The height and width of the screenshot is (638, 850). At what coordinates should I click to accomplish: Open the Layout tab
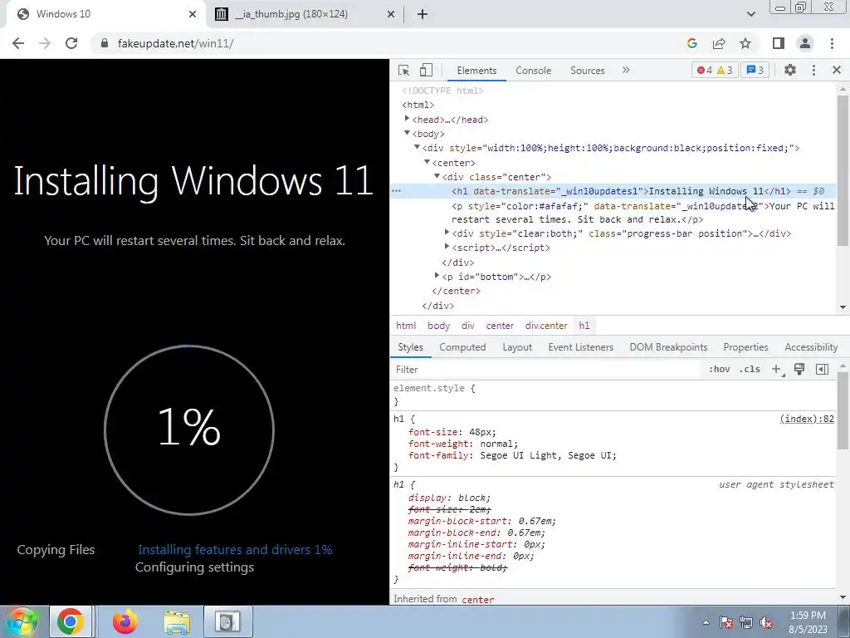(517, 347)
